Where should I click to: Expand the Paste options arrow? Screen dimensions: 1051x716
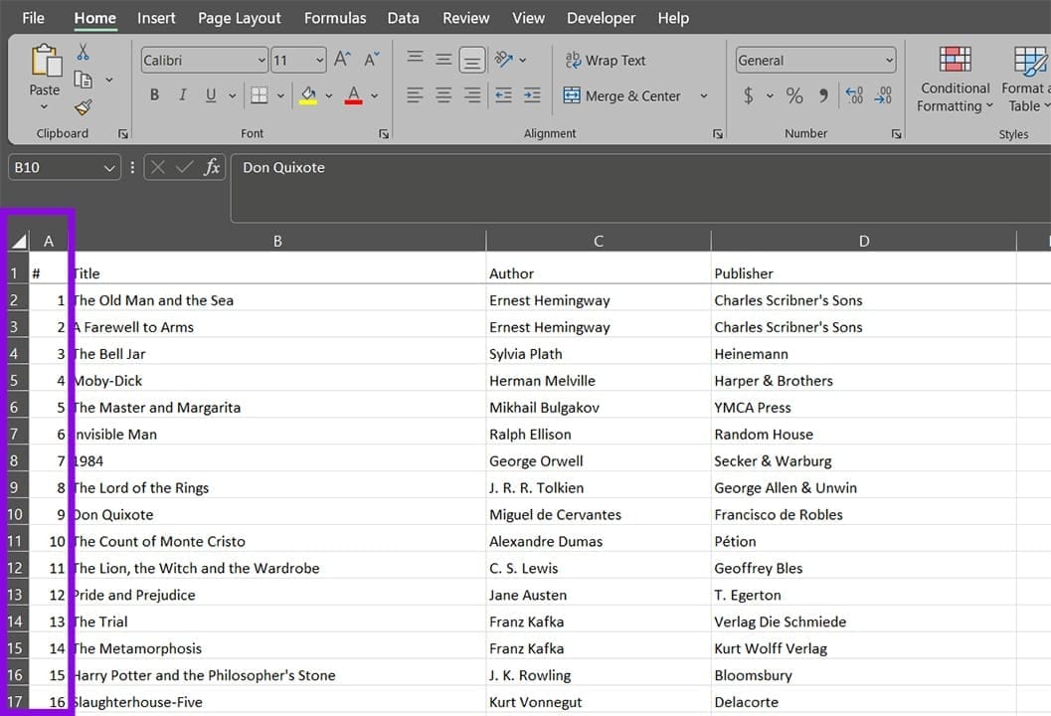(44, 107)
